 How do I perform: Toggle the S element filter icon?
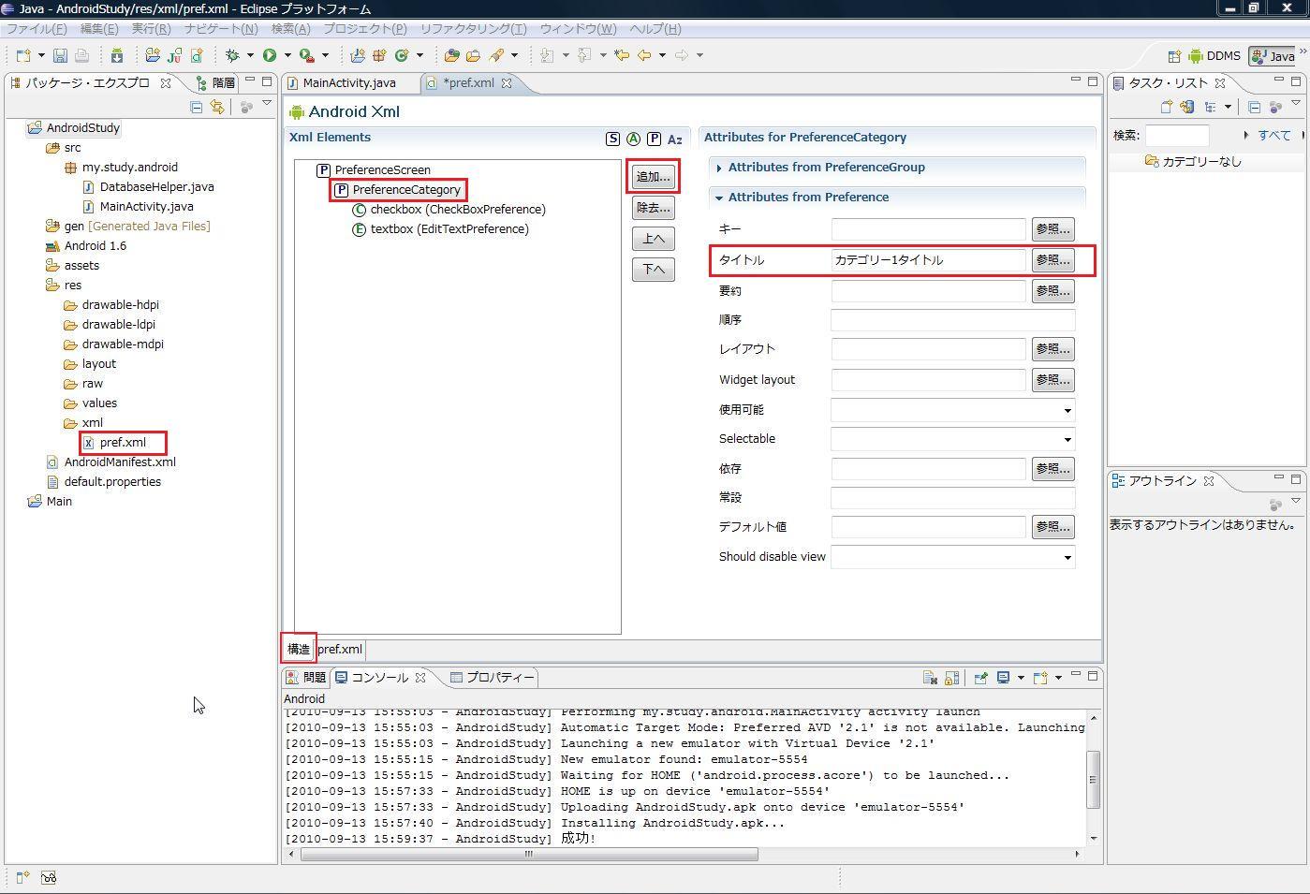point(612,139)
